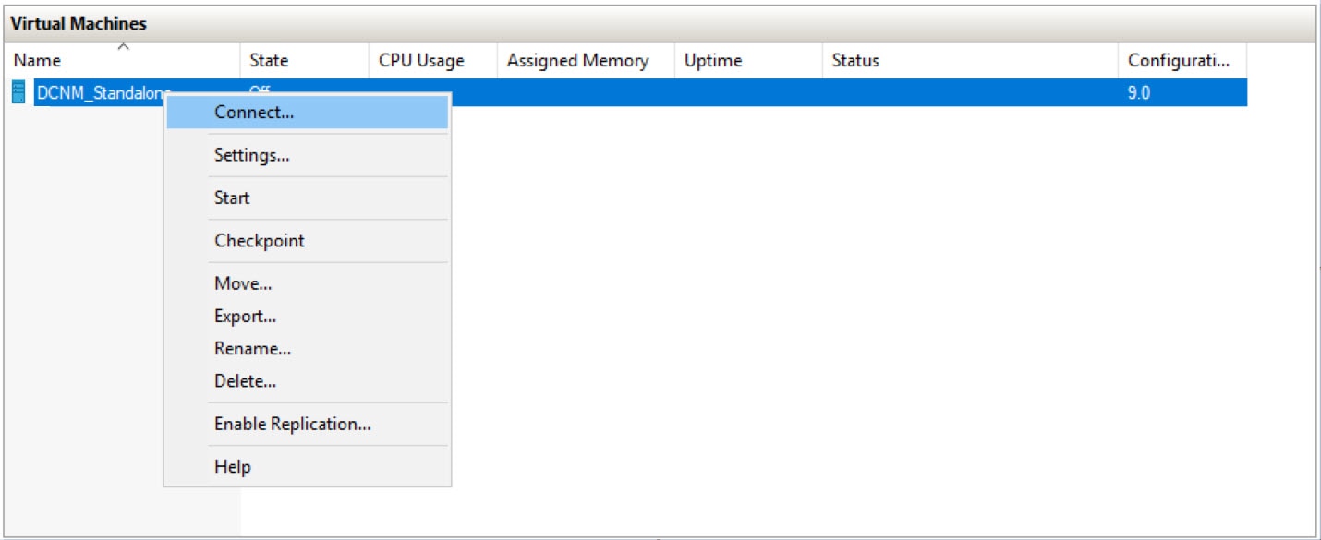Select Enable Replication... menu entry
This screenshot has width=1321, height=540.
tap(308, 424)
